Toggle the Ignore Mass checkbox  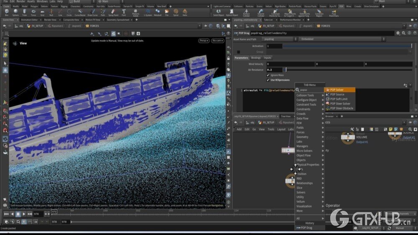click(268, 75)
